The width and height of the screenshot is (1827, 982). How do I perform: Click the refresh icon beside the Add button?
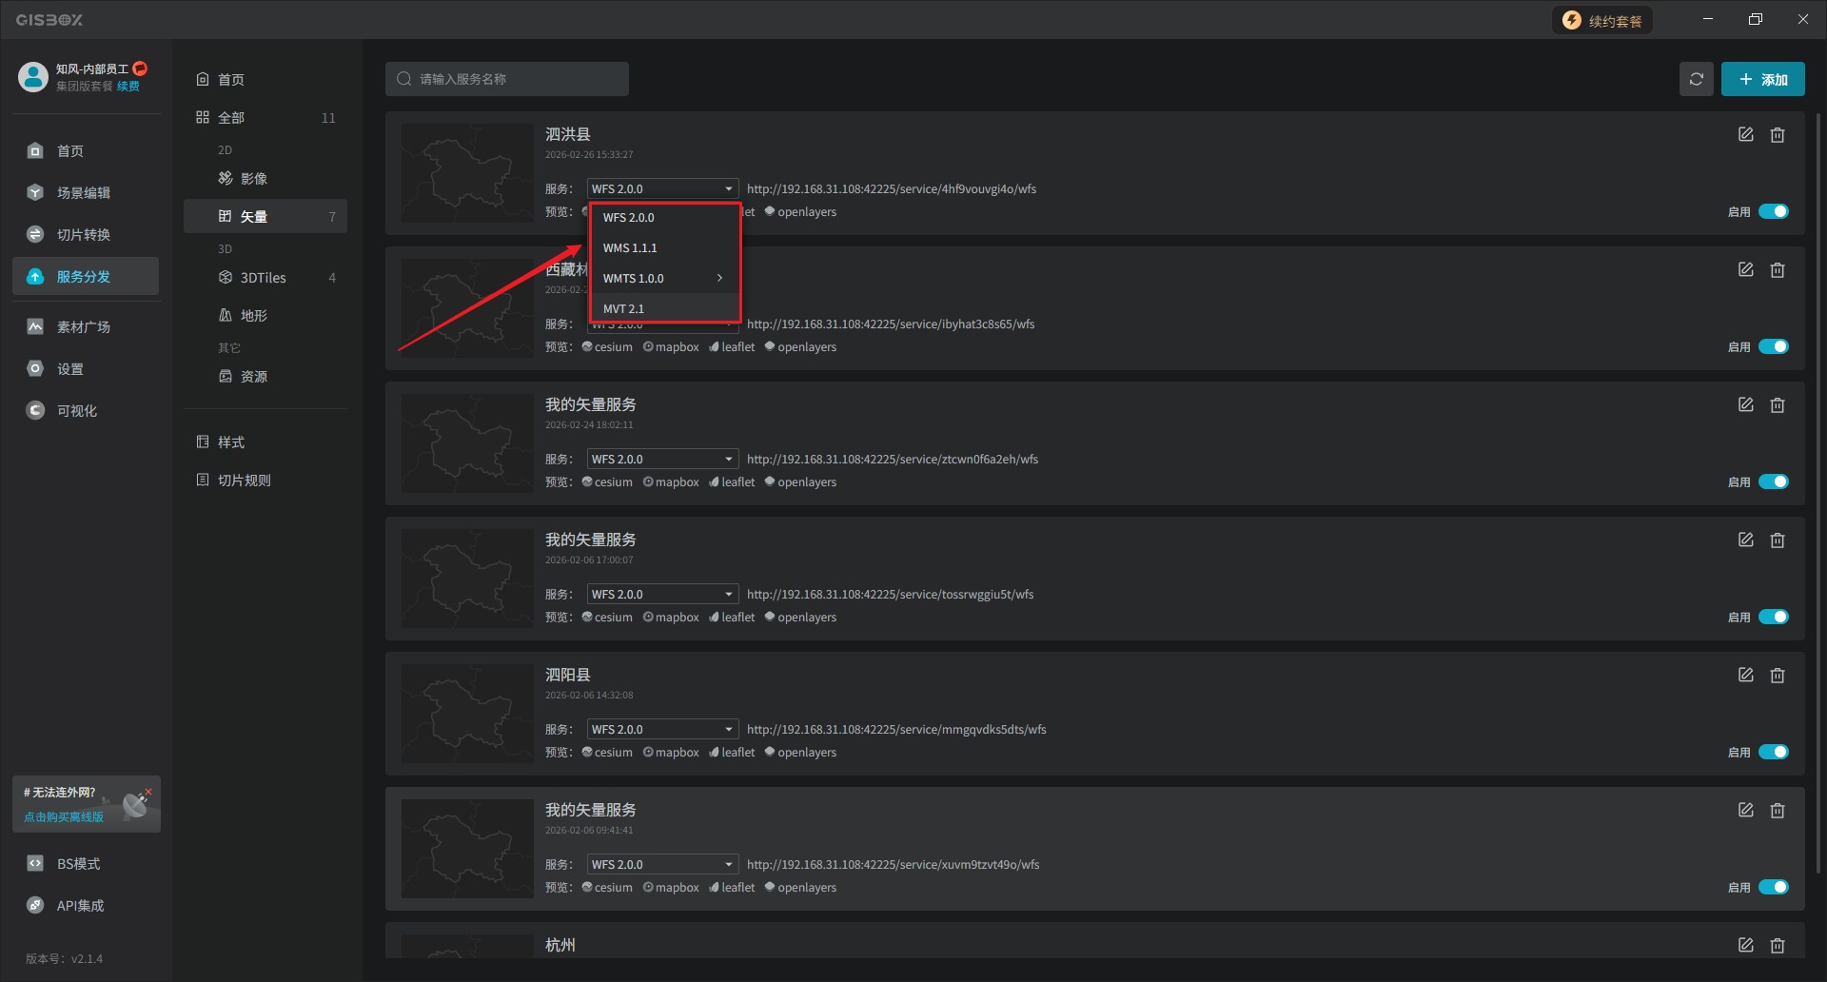coord(1696,79)
